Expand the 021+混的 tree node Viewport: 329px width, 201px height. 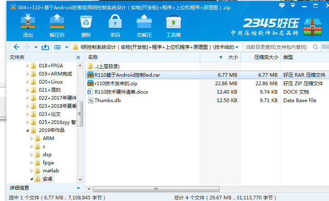tap(27, 90)
